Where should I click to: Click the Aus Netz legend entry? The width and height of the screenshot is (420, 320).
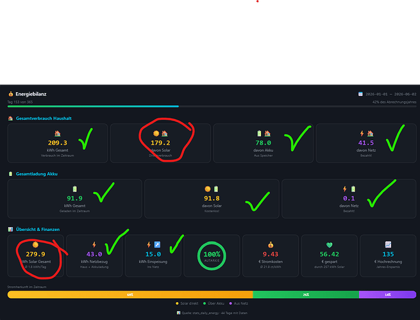239,303
